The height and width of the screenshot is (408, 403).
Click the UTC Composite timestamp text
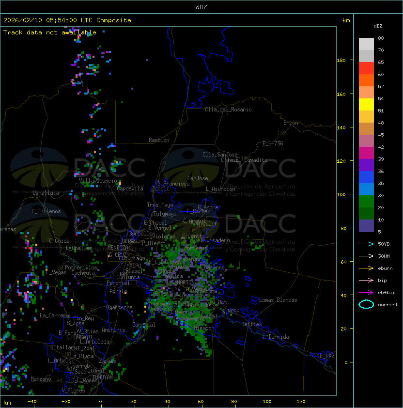click(67, 20)
